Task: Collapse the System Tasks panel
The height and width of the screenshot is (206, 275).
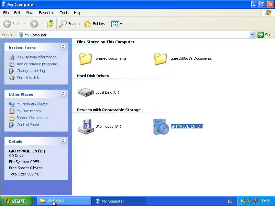Action: (63, 47)
